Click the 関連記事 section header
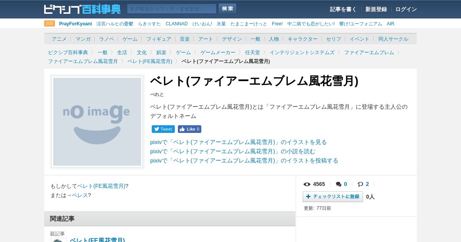461x242 pixels. tap(170, 219)
